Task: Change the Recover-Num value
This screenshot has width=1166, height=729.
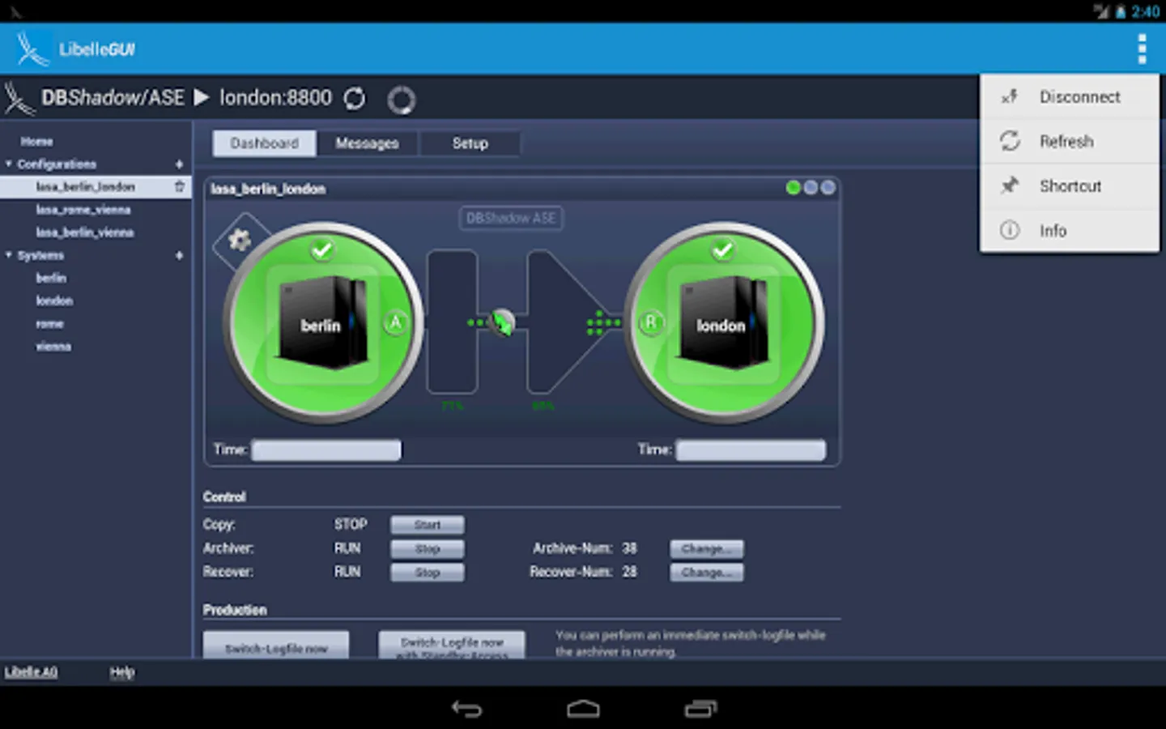Action: pos(706,573)
